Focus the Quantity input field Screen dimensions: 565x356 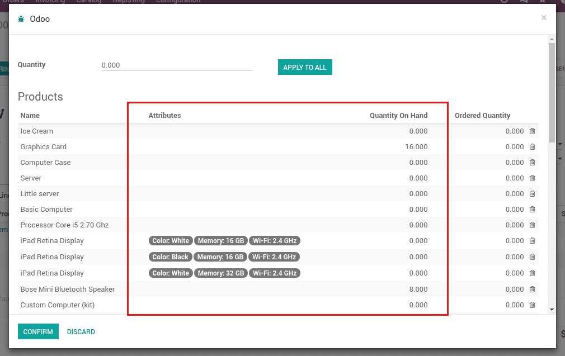pyautogui.click(x=177, y=65)
